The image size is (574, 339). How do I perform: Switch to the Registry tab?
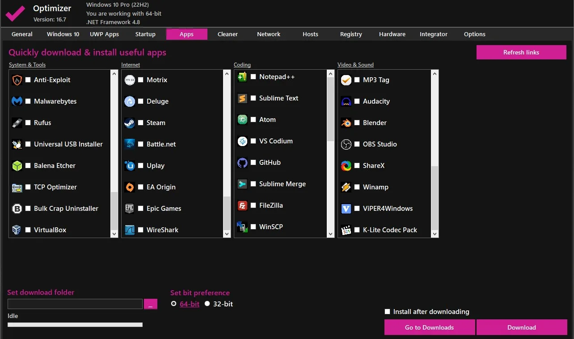click(x=351, y=34)
